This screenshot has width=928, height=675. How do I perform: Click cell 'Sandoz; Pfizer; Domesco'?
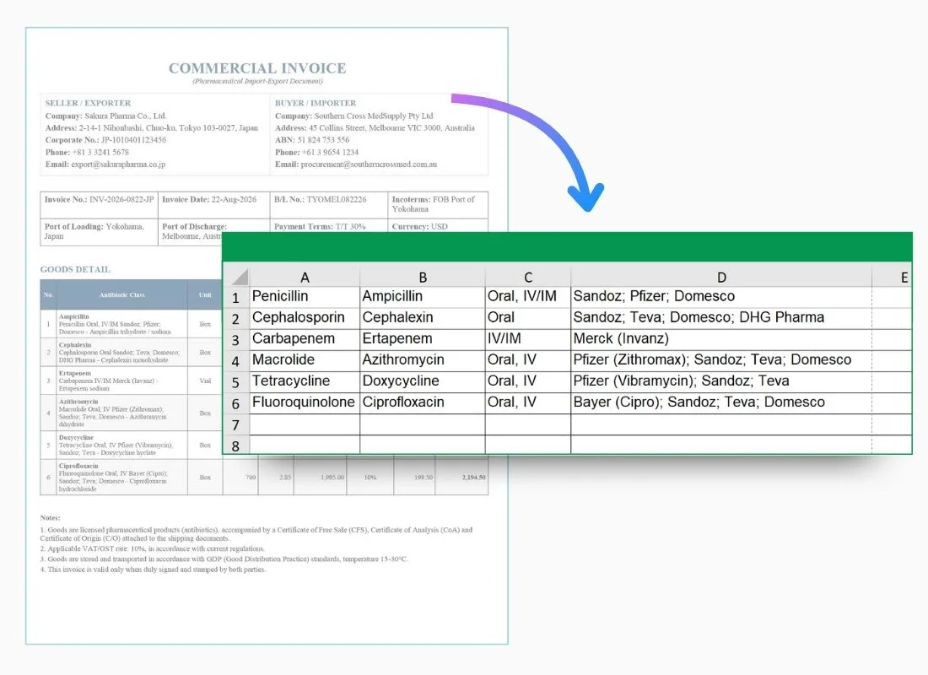[x=721, y=296]
